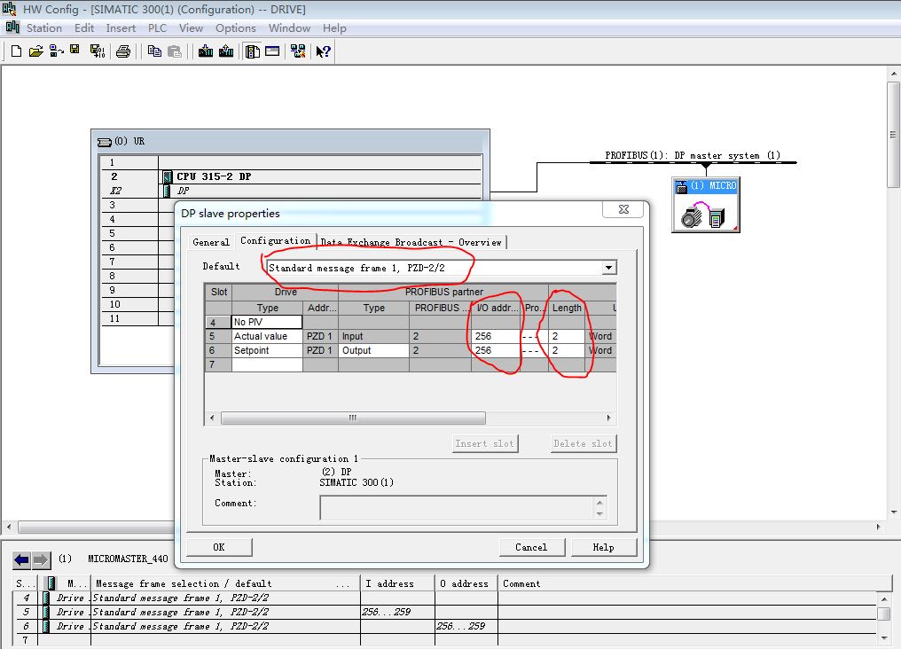Click main window vertical scrollbar up arrow
The width and height of the screenshot is (901, 649).
pyautogui.click(x=894, y=74)
